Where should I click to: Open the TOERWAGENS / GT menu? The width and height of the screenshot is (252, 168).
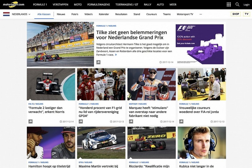127,5
